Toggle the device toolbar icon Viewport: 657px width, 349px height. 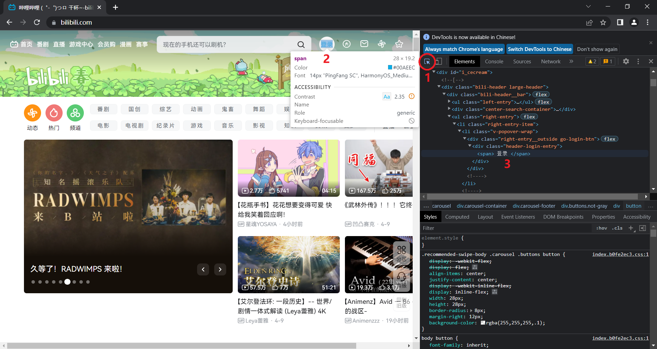(x=438, y=62)
